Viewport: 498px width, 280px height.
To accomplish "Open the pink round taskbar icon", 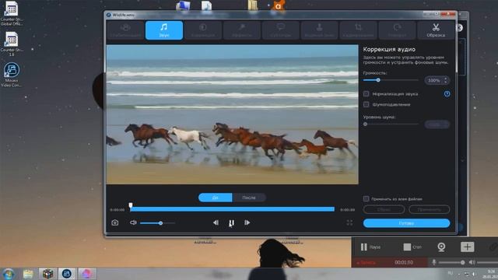I will [86, 274].
